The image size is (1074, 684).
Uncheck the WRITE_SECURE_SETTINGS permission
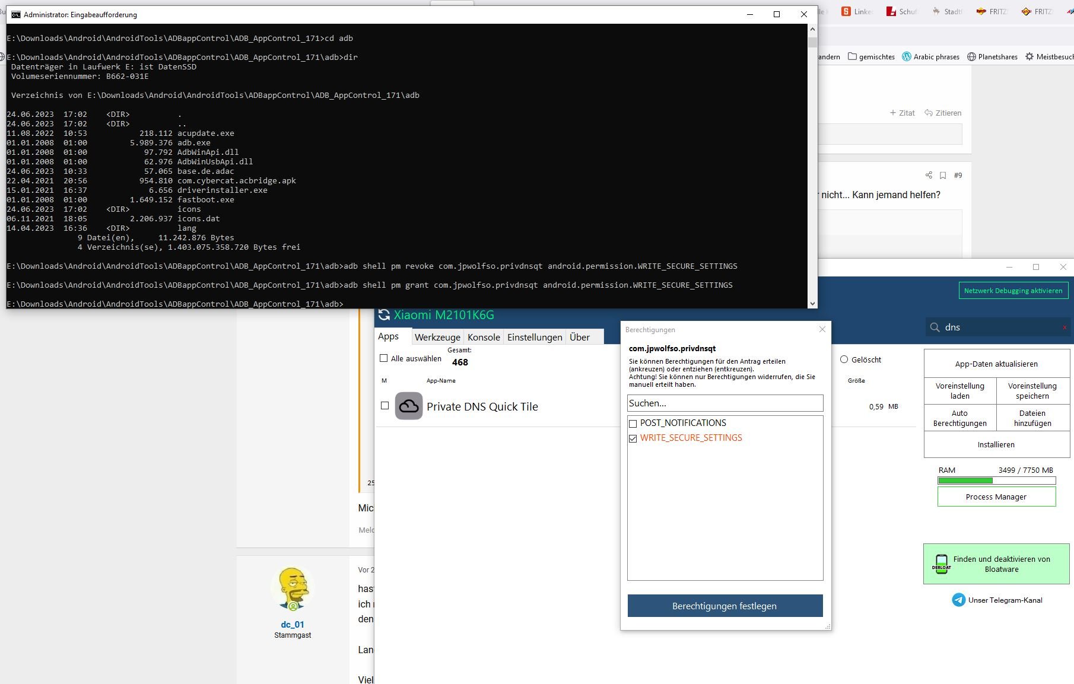tap(633, 438)
